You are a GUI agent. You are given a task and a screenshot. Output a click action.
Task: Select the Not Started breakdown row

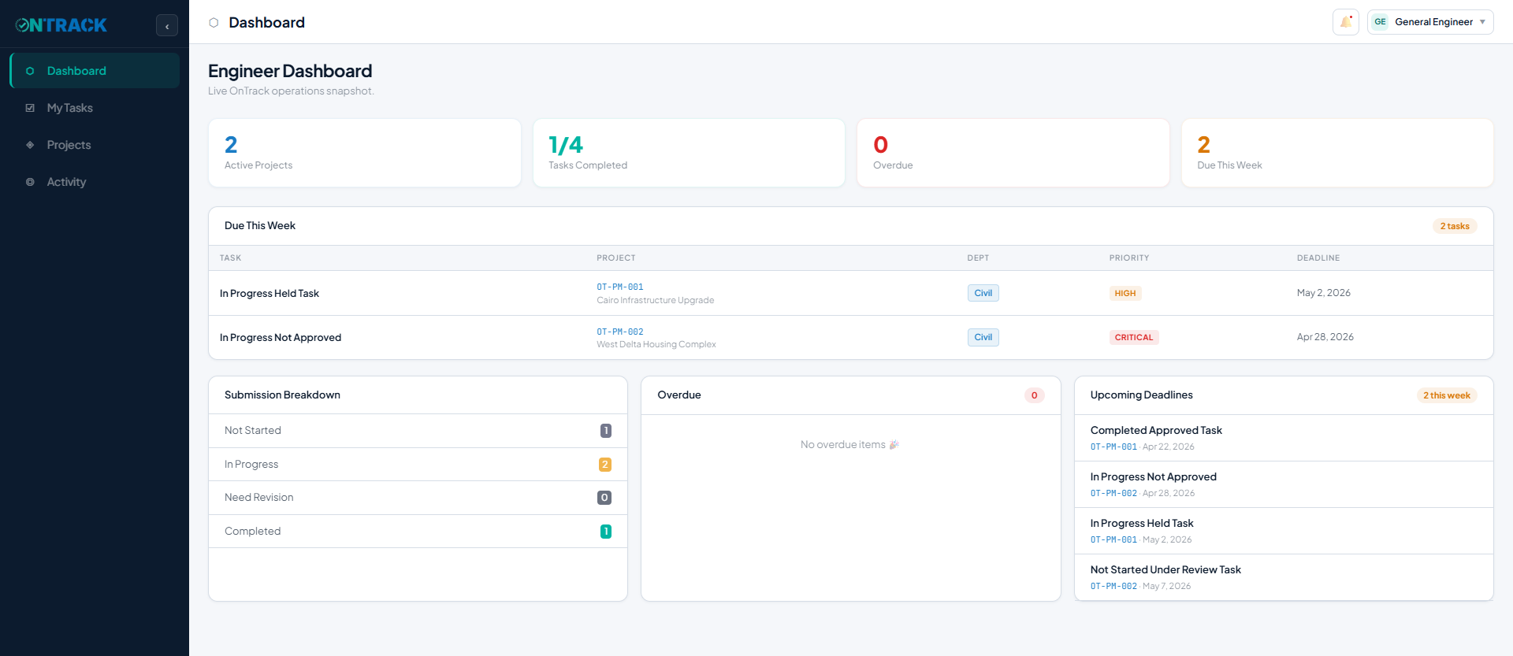418,431
